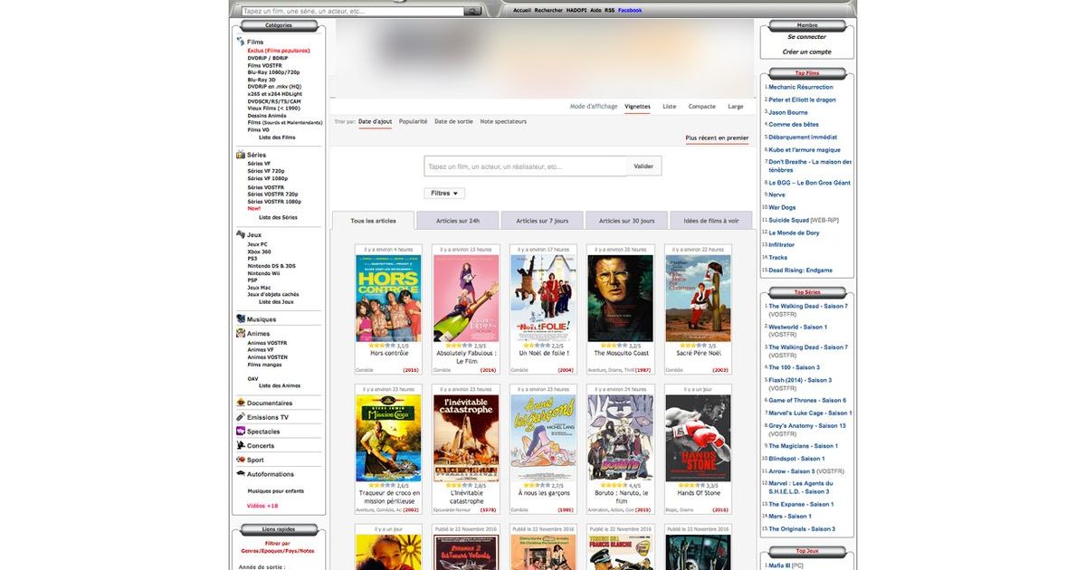Viewport: 1086px width, 570px height.
Task: Set display mode to Large
Action: 736,107
